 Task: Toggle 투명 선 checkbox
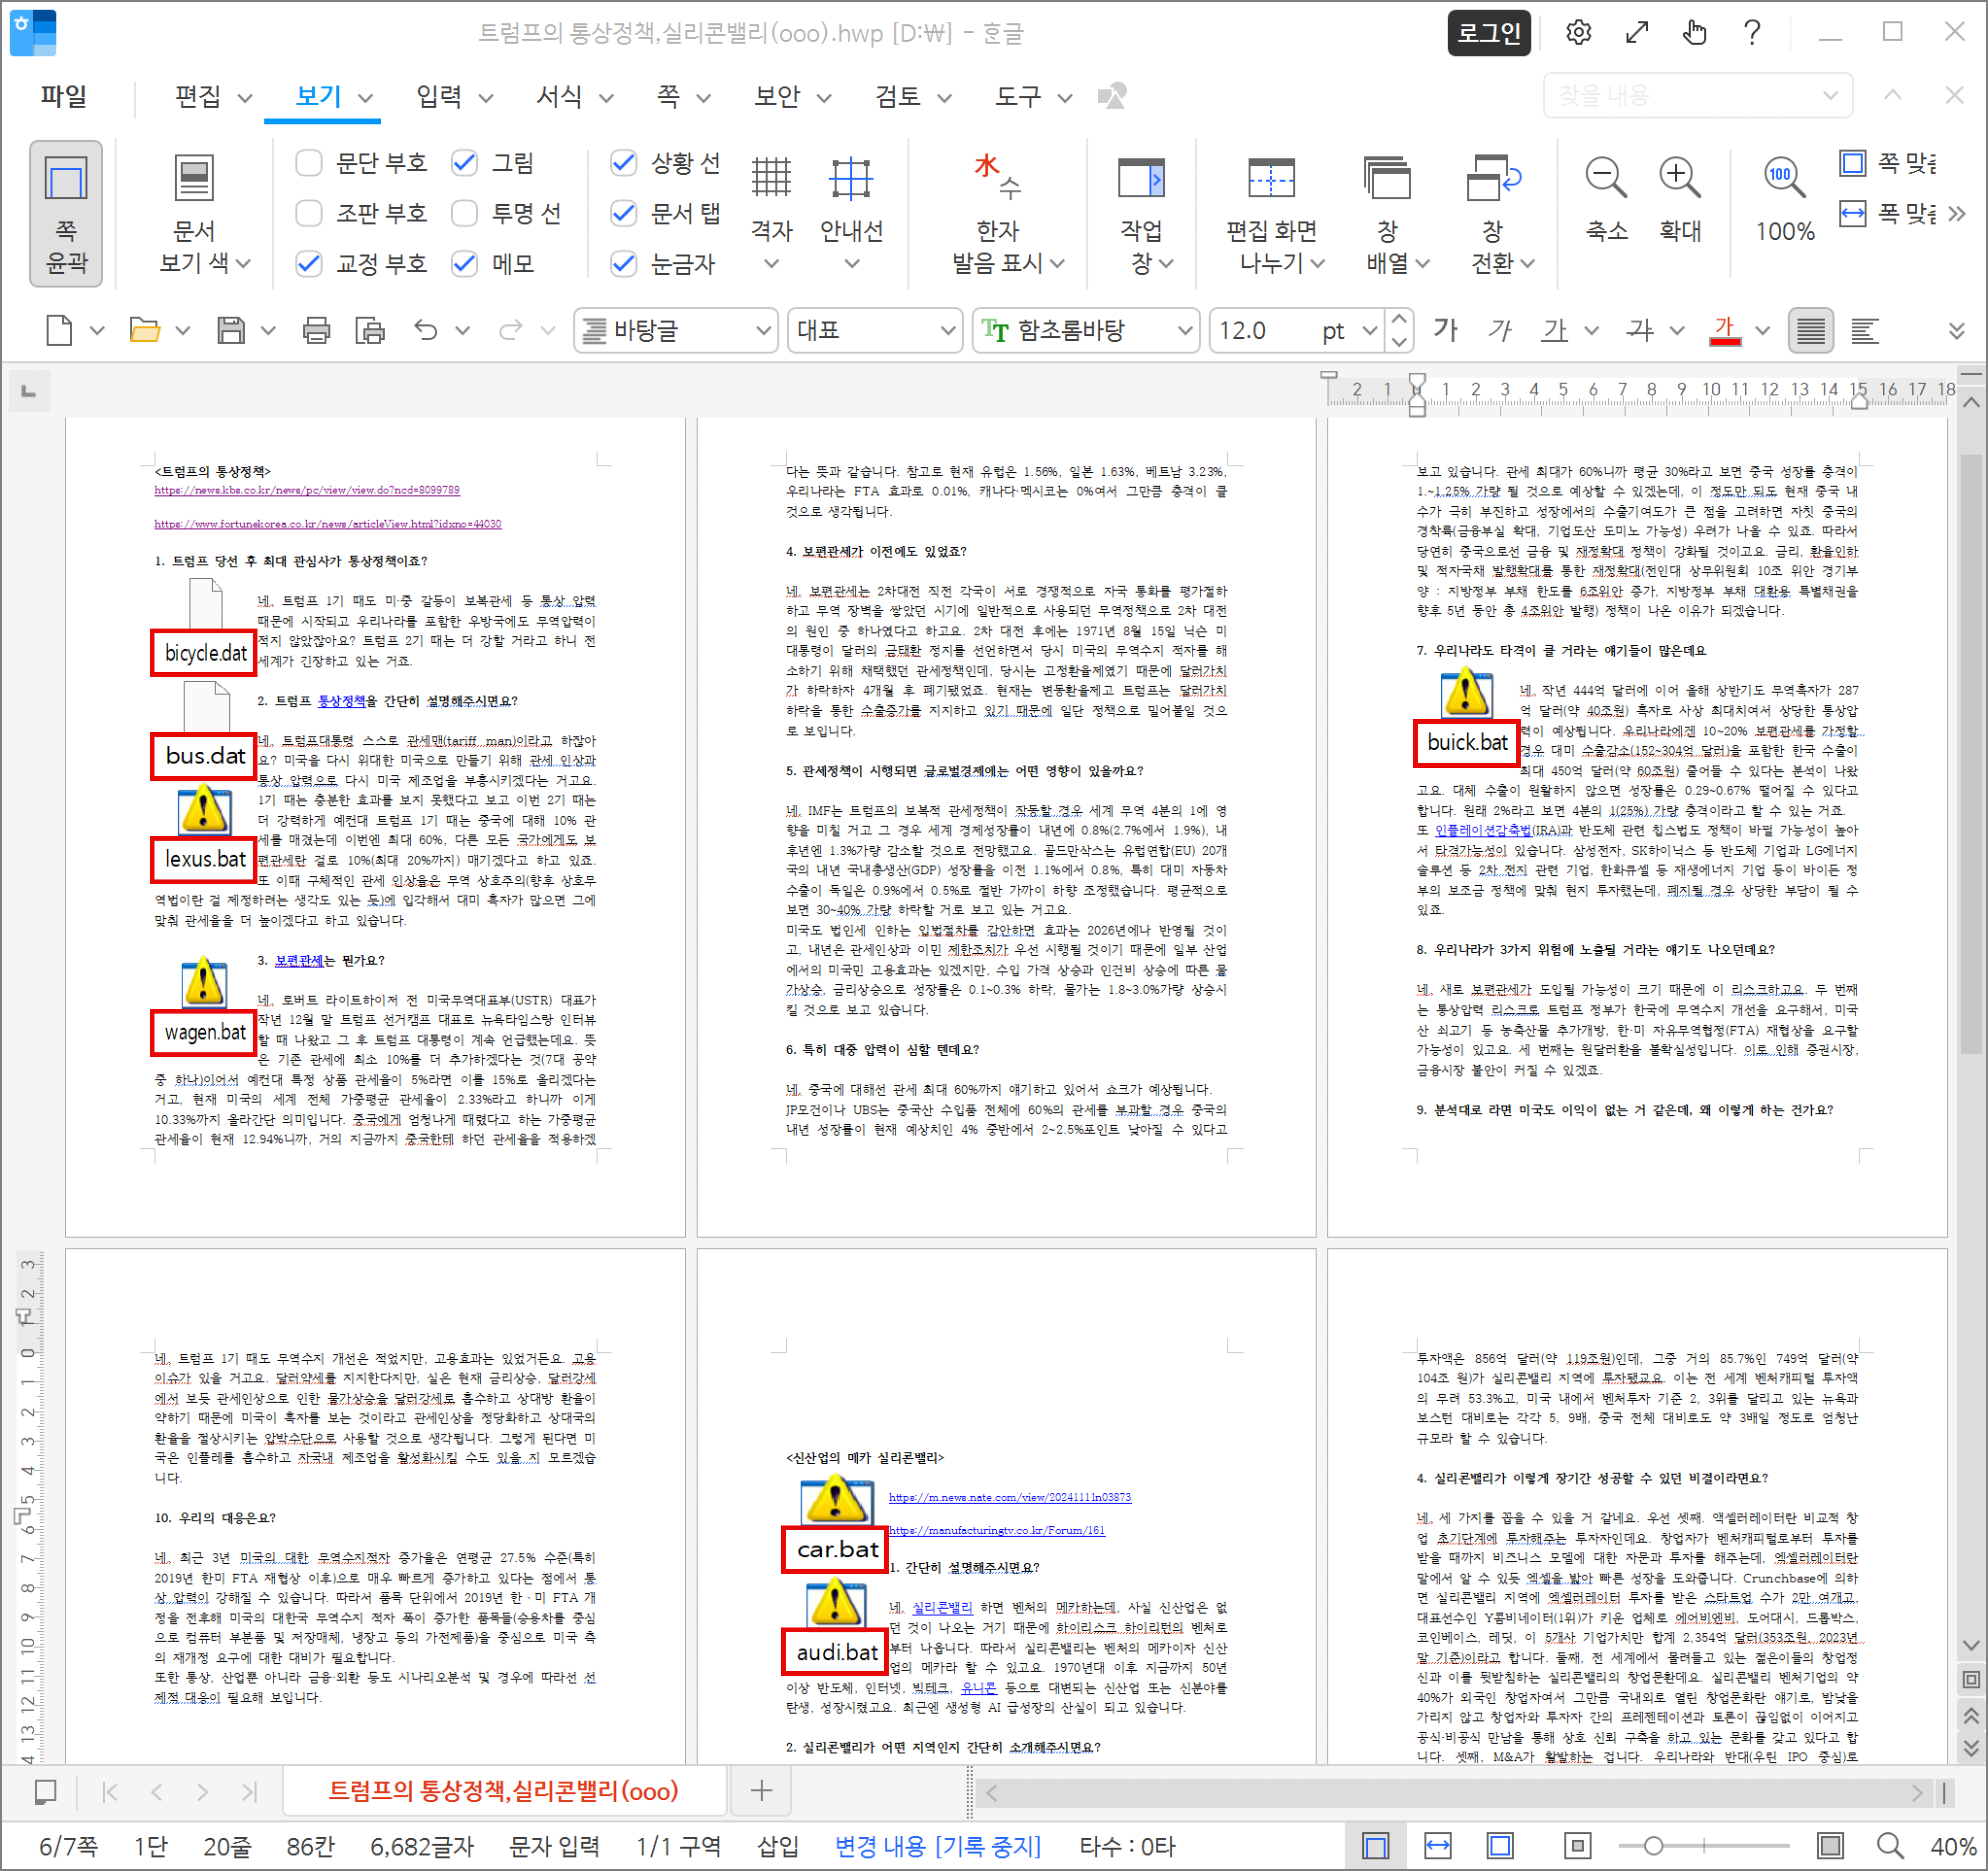click(x=464, y=213)
